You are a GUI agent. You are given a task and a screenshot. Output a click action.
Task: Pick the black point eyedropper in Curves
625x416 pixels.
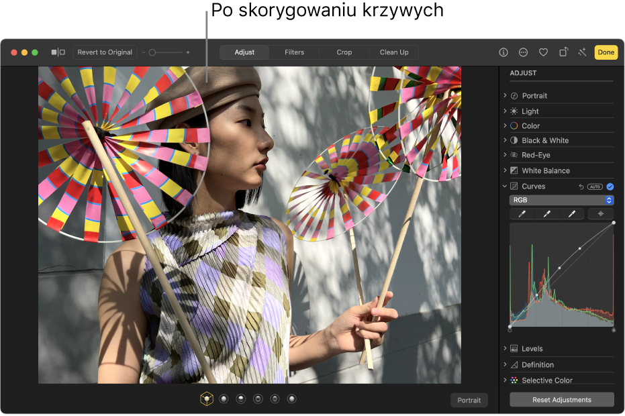click(522, 214)
